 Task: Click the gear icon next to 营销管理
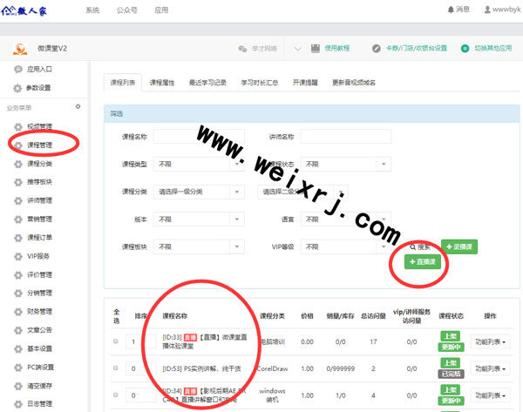18,220
